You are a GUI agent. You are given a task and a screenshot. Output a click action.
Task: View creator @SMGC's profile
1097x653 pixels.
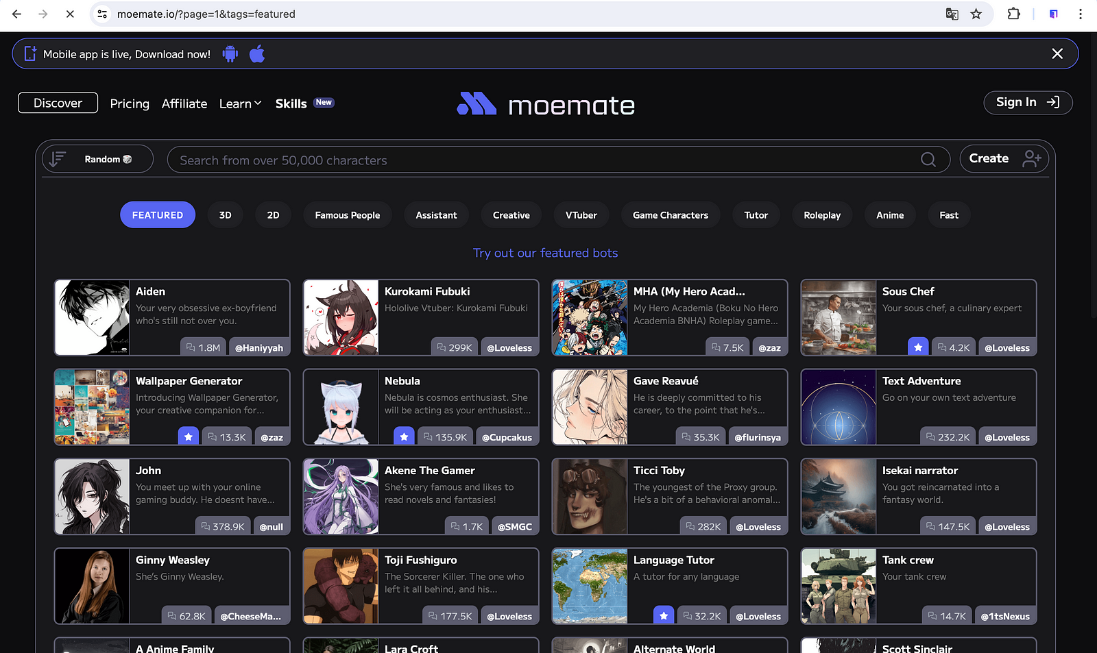pos(515,526)
